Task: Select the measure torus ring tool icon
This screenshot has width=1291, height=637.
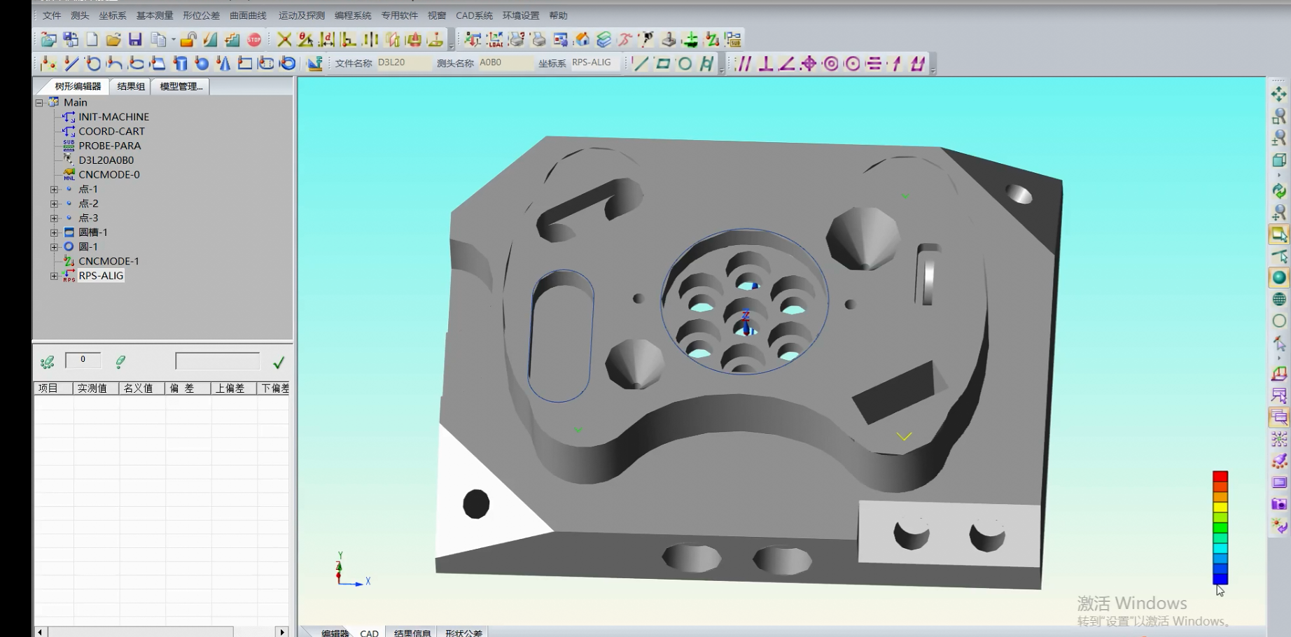Action: (288, 64)
